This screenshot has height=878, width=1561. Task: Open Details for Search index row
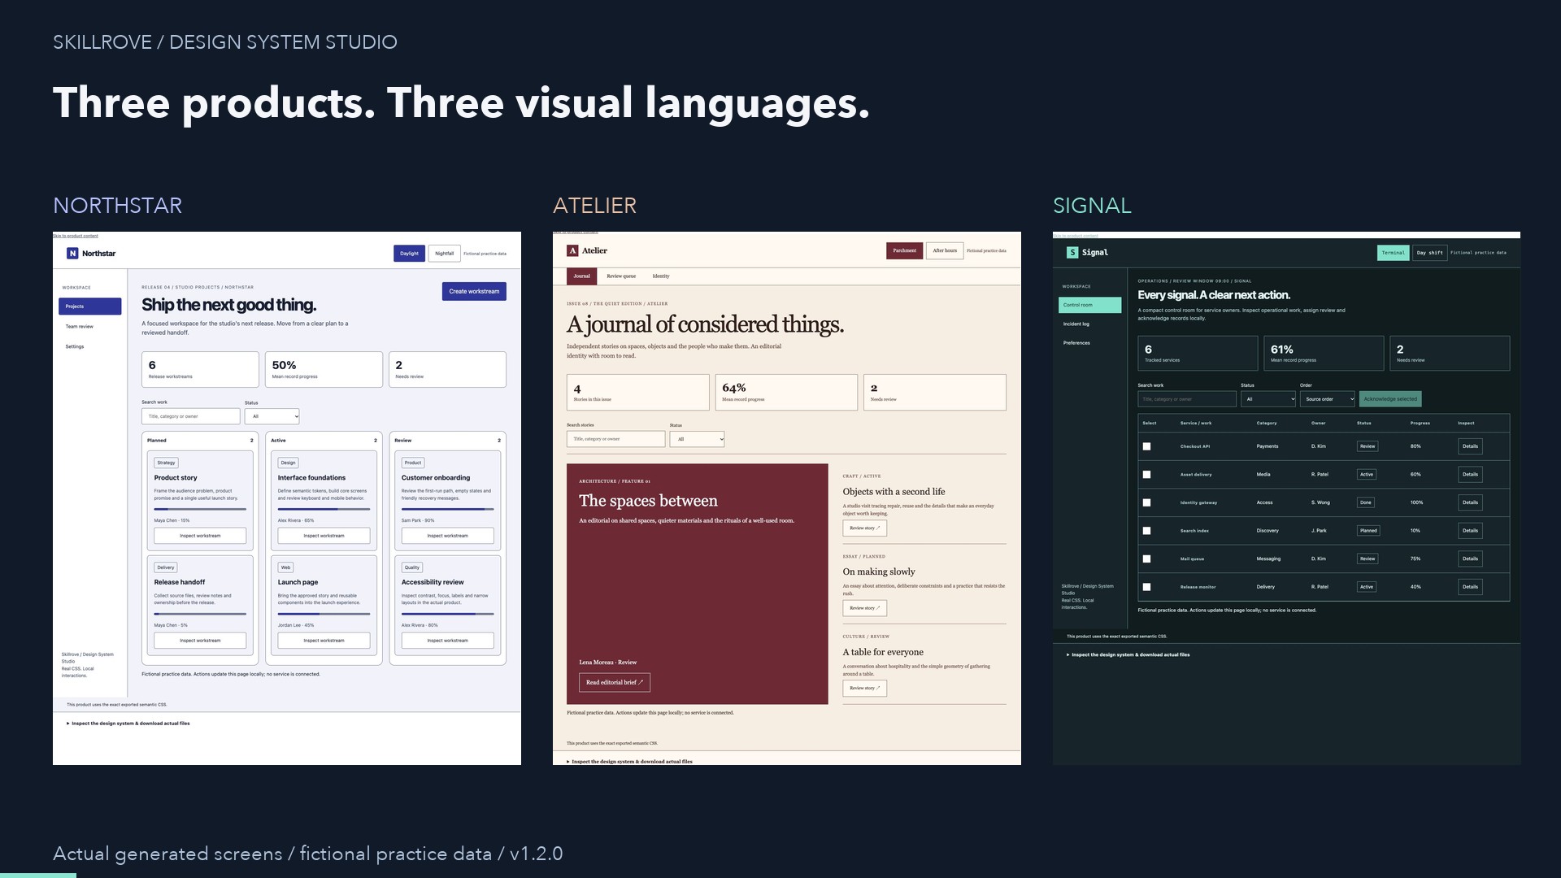click(1470, 531)
